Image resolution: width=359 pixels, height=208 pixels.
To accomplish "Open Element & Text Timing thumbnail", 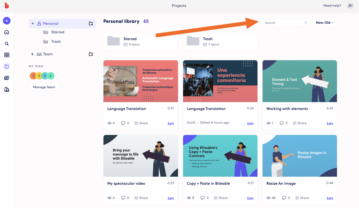I will point(300,81).
